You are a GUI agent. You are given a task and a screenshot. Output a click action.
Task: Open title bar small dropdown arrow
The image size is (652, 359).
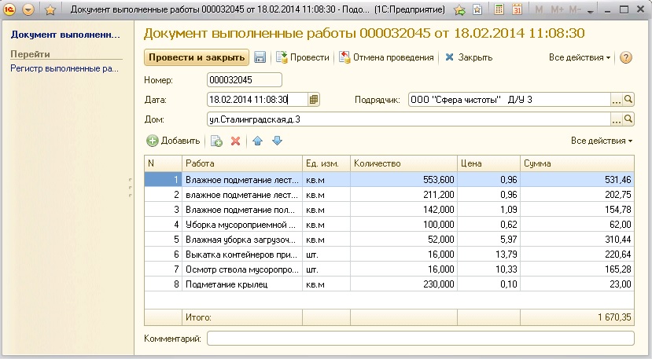(x=590, y=11)
